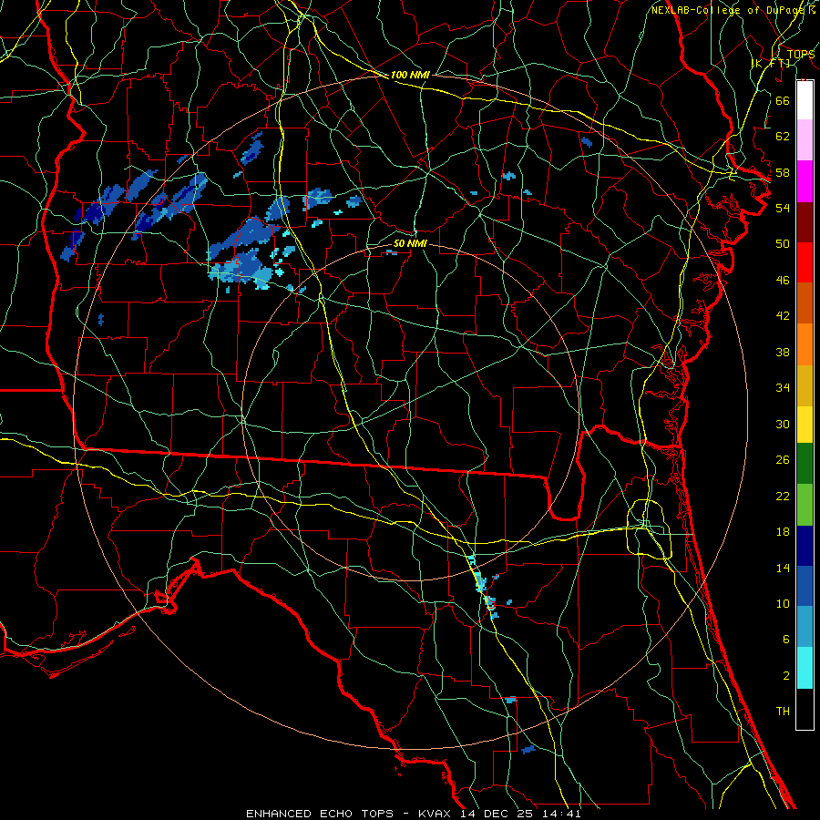Click the '100 NMI' range ring label

tap(410, 76)
